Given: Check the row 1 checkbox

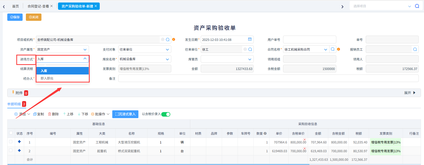Looking at the screenshot, I should click(x=11, y=142).
